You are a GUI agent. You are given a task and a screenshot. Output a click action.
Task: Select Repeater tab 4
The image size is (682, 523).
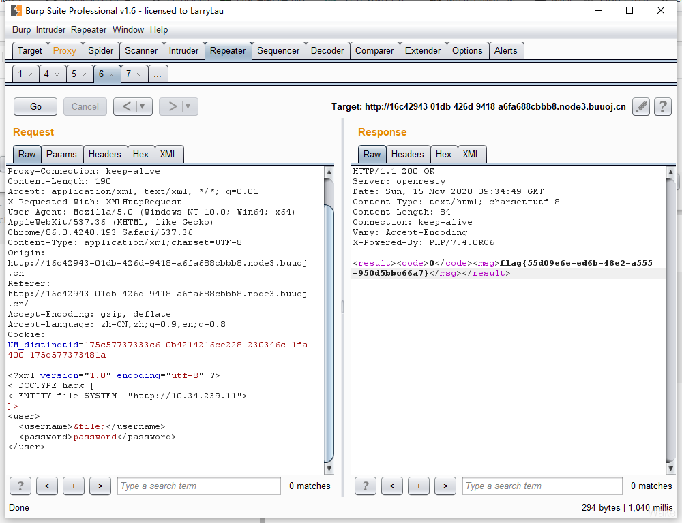tap(46, 74)
